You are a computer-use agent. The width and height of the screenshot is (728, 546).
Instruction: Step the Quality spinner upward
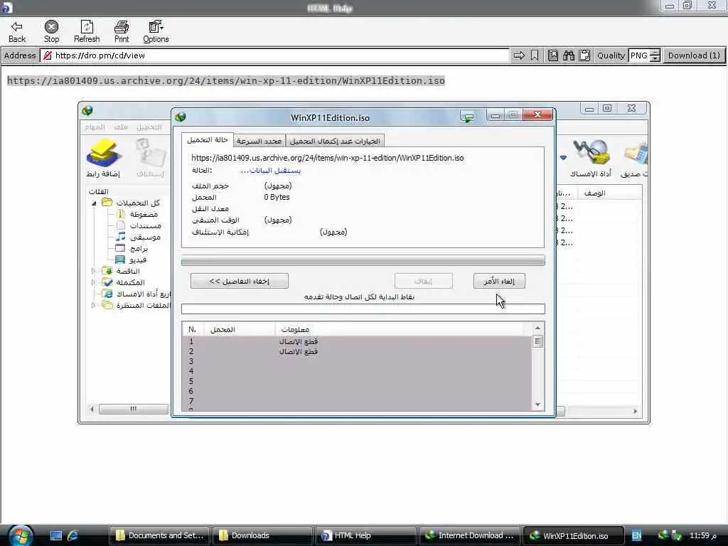655,53
